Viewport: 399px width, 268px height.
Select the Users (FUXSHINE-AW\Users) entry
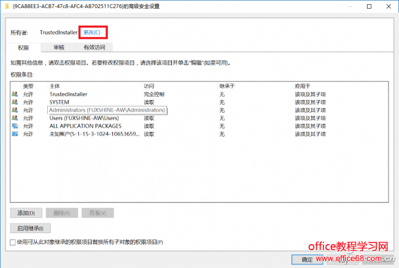tap(199, 118)
